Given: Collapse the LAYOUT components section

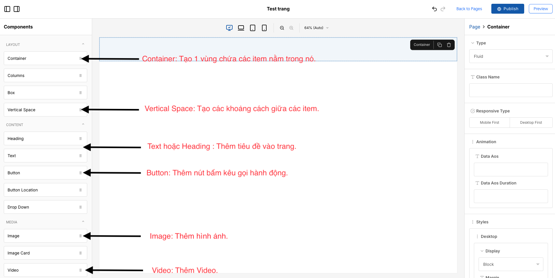Looking at the screenshot, I should (83, 44).
